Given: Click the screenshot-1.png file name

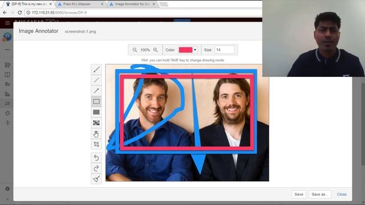Looking at the screenshot, I should click(80, 31).
